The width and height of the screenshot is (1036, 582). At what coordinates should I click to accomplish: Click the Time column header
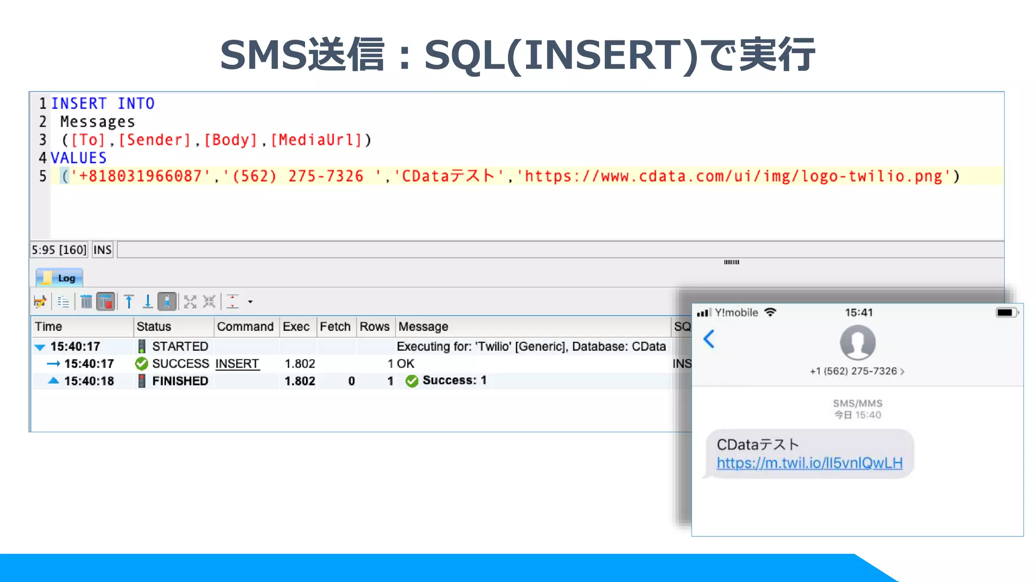point(83,326)
